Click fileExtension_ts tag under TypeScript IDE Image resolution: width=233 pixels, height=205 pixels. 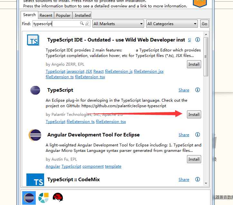60,77
